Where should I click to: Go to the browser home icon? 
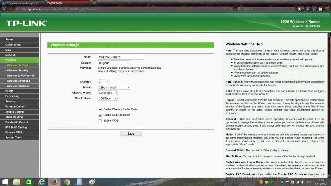[314, 9]
